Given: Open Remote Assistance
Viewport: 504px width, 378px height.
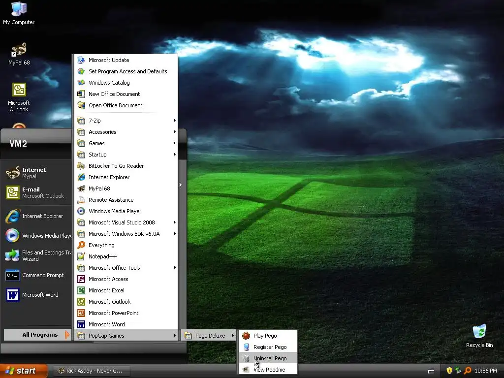Looking at the screenshot, I should coord(126,200).
